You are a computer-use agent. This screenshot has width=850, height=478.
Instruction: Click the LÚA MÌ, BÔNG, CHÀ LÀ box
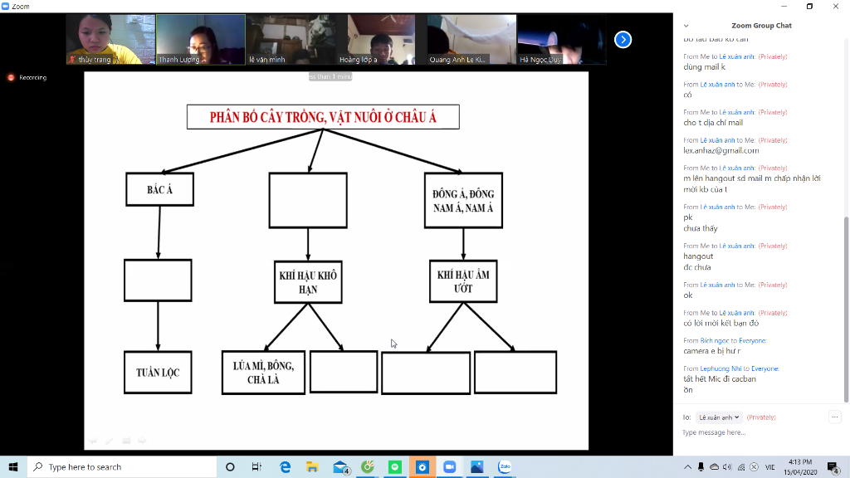click(263, 373)
